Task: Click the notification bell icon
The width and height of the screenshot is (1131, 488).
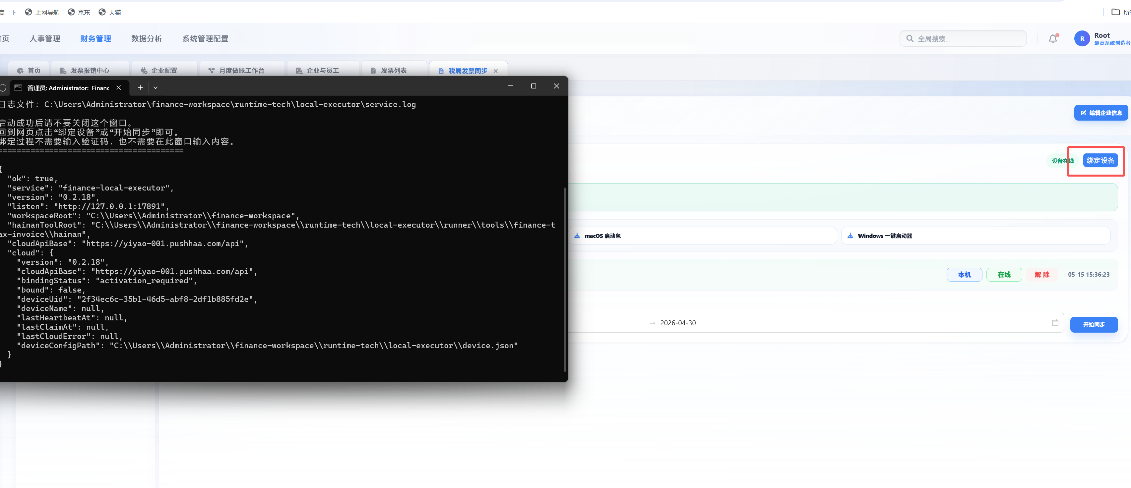Action: pos(1053,39)
